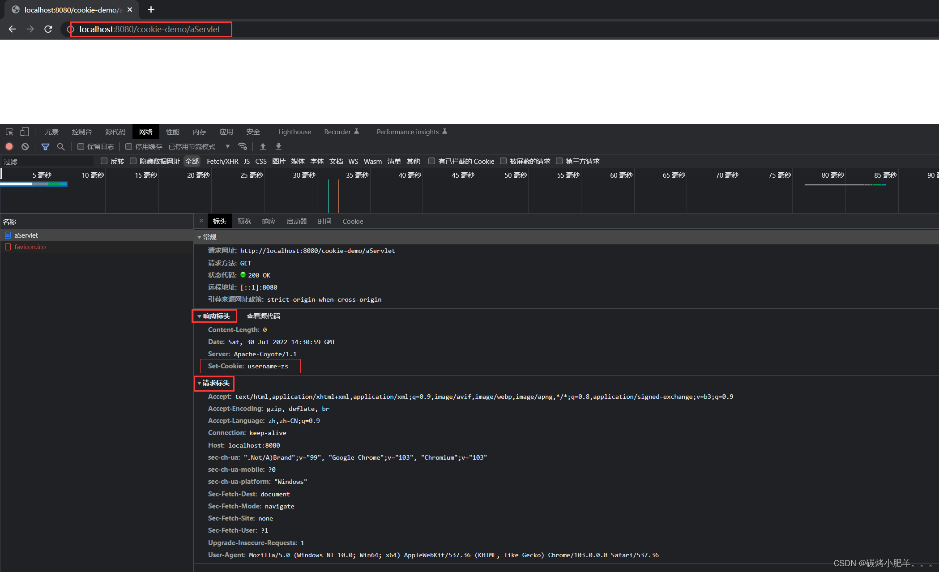Open network conditions wifi icon
Image resolution: width=939 pixels, height=572 pixels.
pos(243,146)
